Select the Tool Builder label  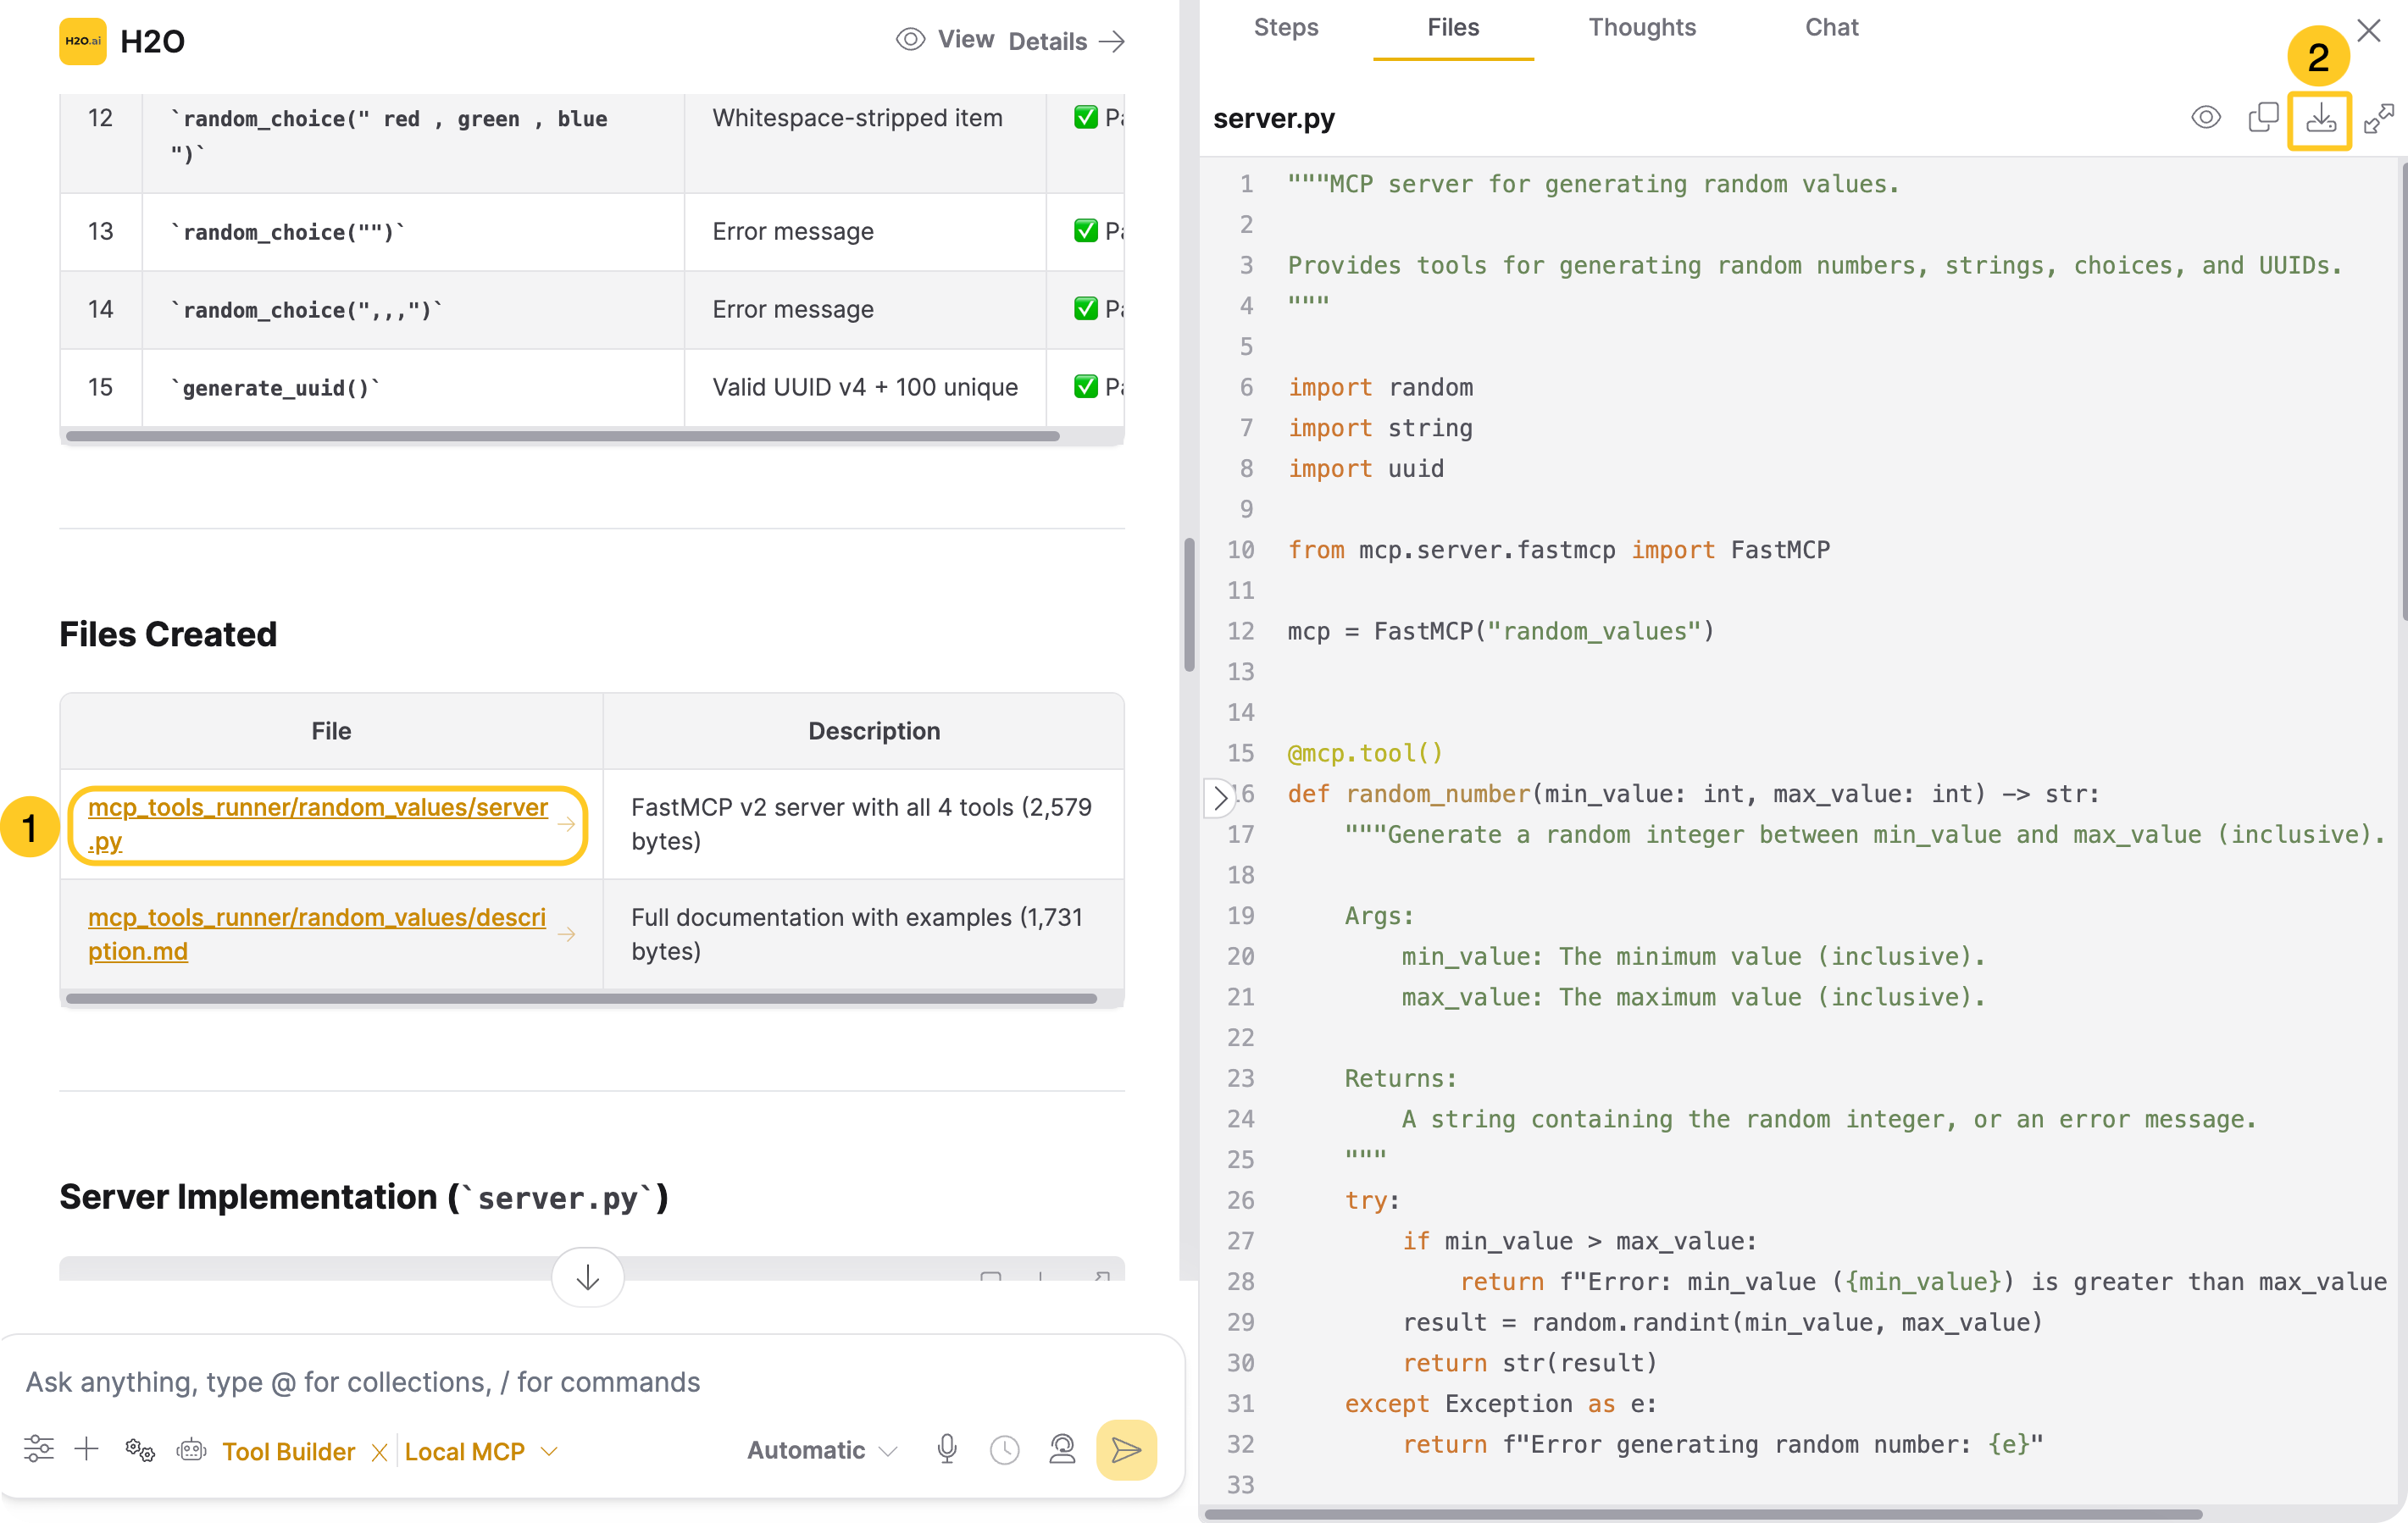pos(288,1451)
